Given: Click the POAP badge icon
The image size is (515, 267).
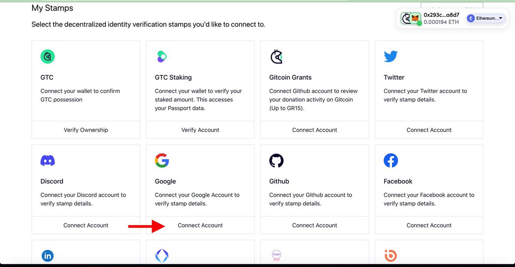Looking at the screenshot, I should 276,256.
